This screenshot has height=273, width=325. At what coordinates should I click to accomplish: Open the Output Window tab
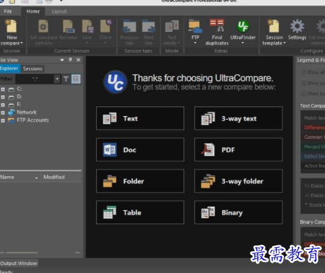tap(19, 263)
